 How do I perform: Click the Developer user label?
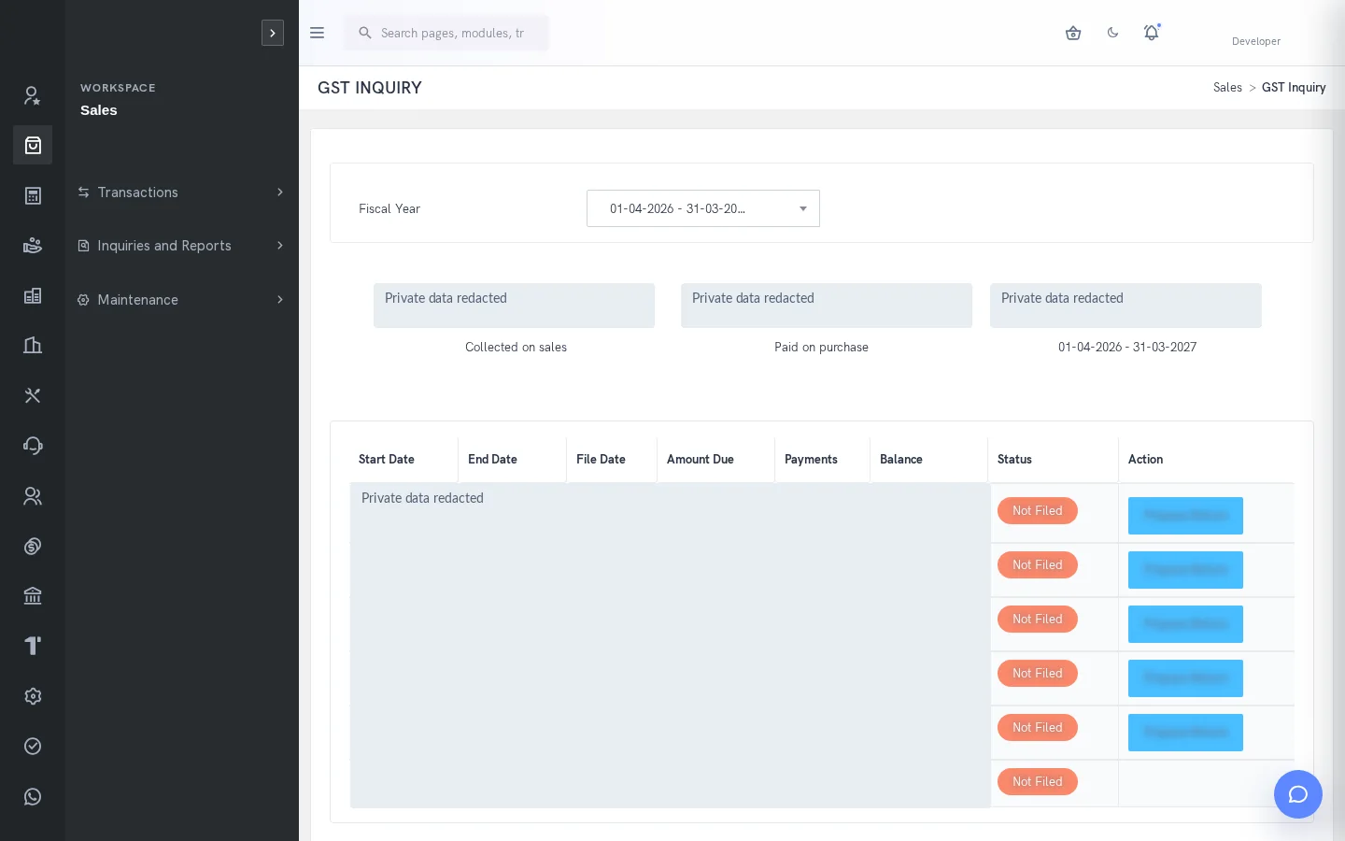(1256, 41)
